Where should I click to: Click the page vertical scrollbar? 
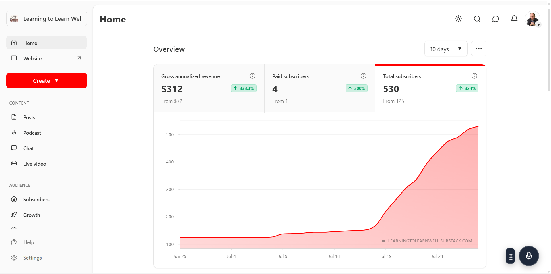tap(549, 49)
